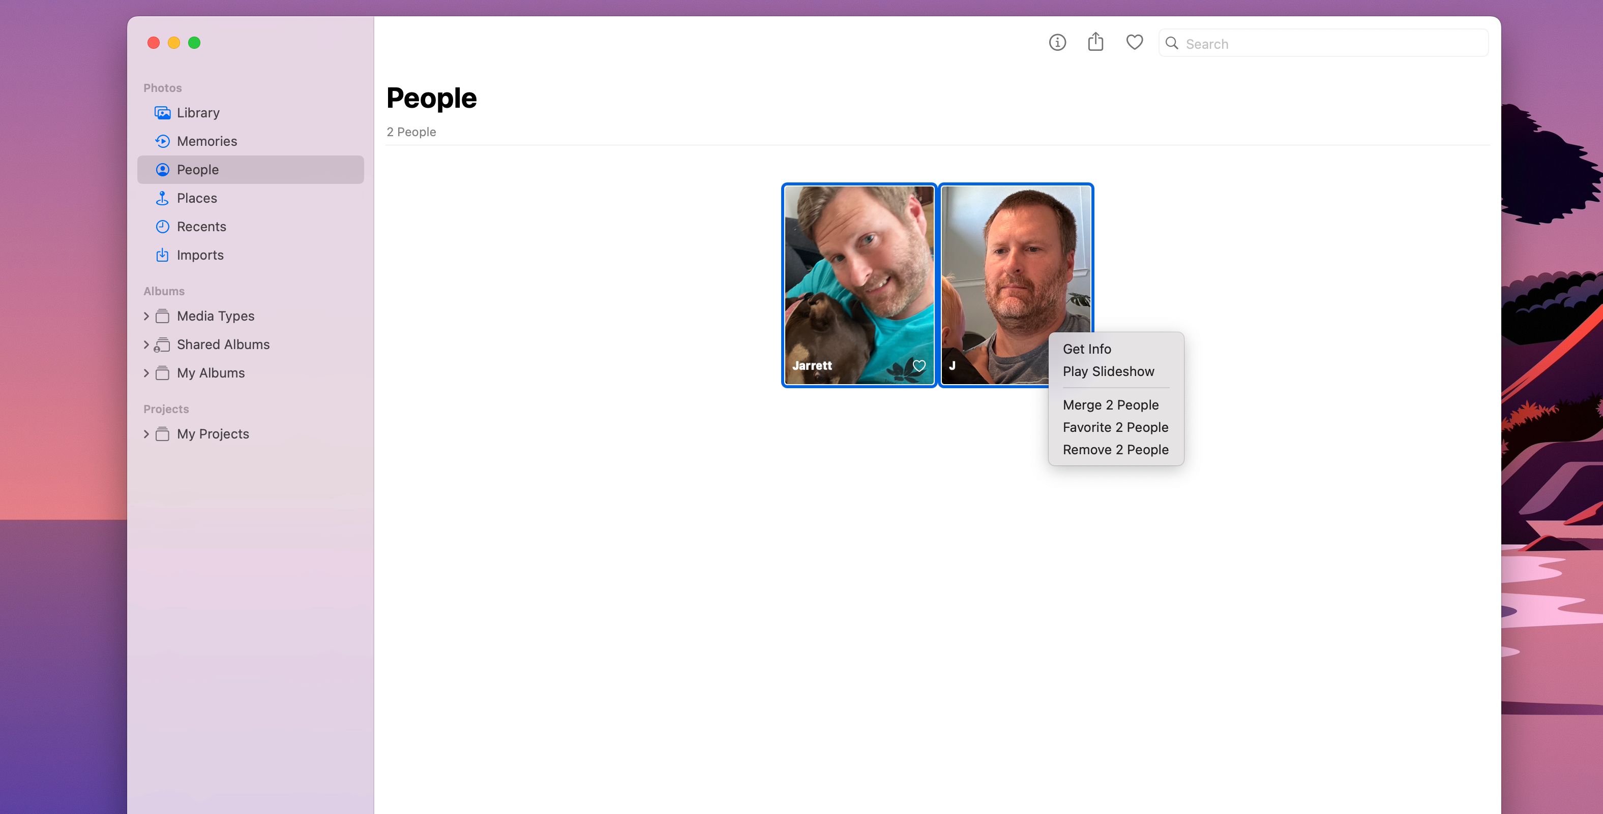The height and width of the screenshot is (814, 1603).
Task: Expand the Shared Albums section
Action: point(147,345)
